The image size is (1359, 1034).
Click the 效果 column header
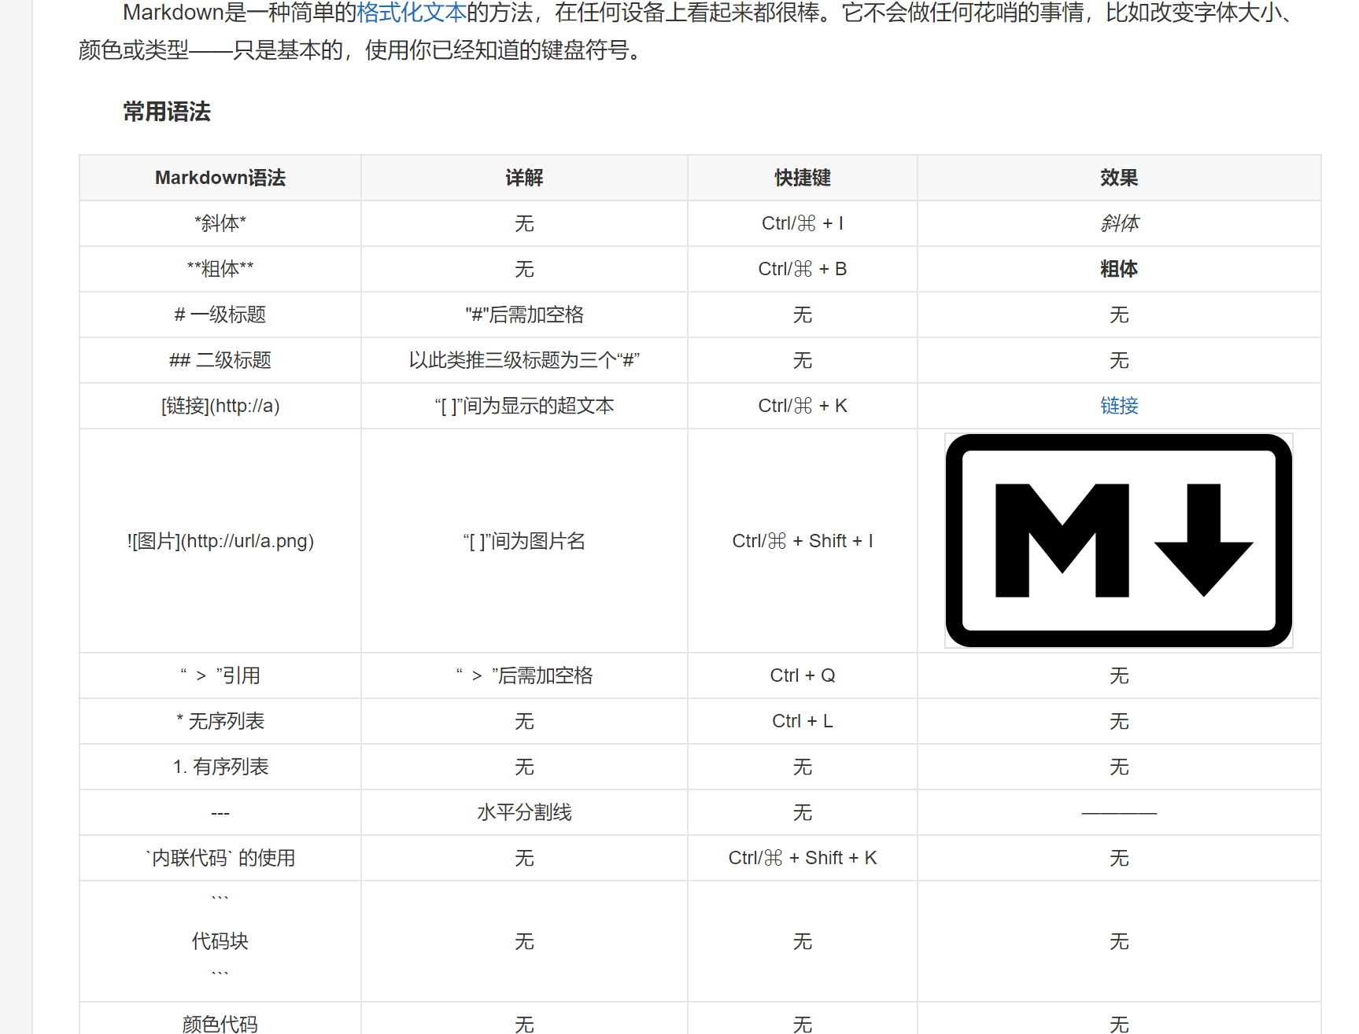click(x=1119, y=178)
